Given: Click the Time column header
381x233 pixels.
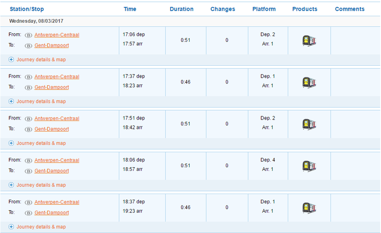Looking at the screenshot, I should click(130, 9).
